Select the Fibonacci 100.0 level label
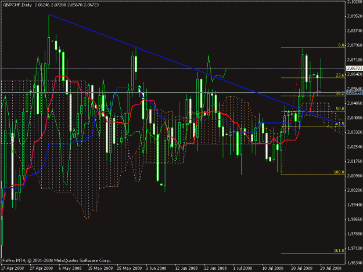The image size is (363, 272). click(339, 172)
